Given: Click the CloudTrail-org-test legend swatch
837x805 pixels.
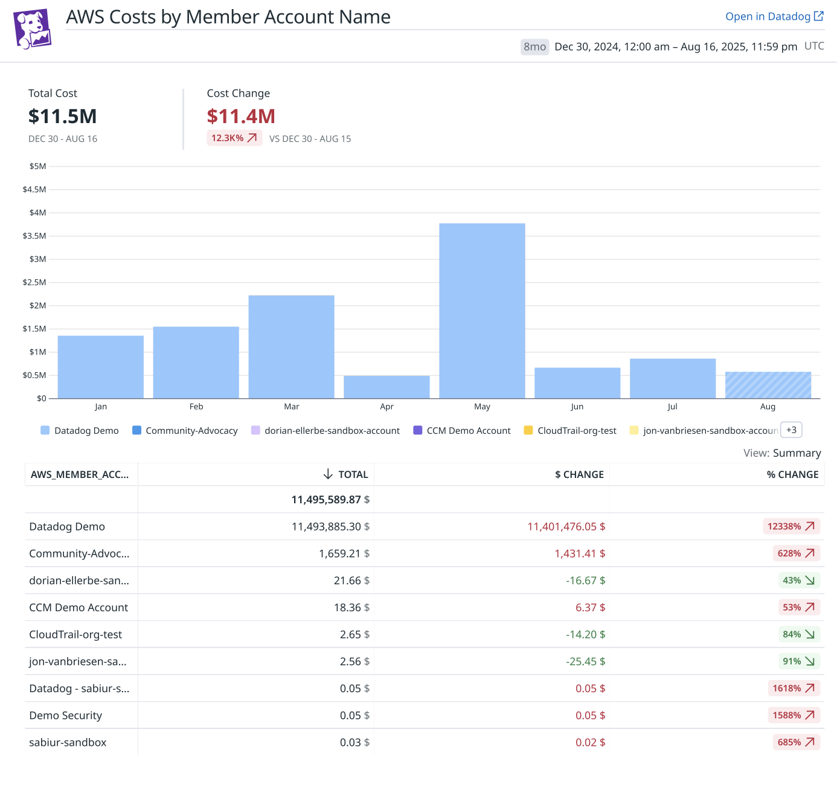Looking at the screenshot, I should click(x=528, y=430).
